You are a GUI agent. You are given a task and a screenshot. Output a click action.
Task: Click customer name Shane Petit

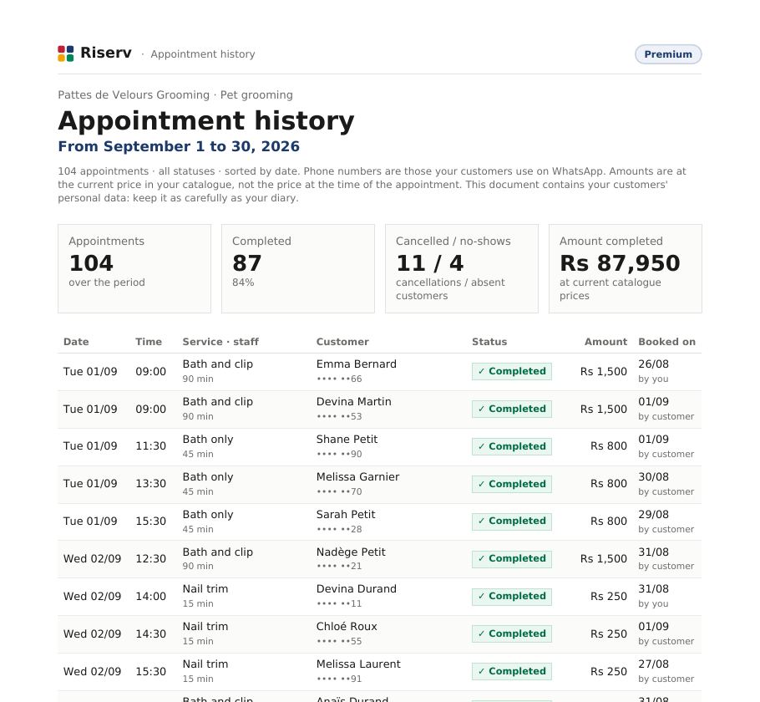point(347,439)
